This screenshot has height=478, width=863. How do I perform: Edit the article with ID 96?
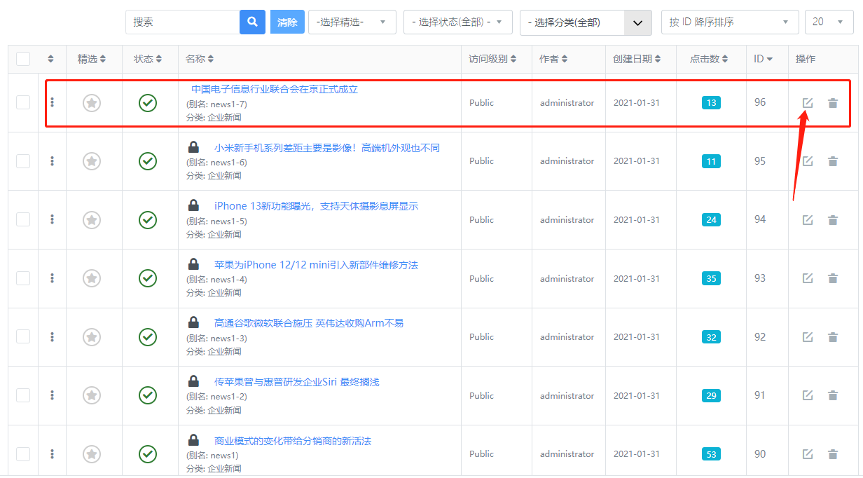click(x=808, y=103)
